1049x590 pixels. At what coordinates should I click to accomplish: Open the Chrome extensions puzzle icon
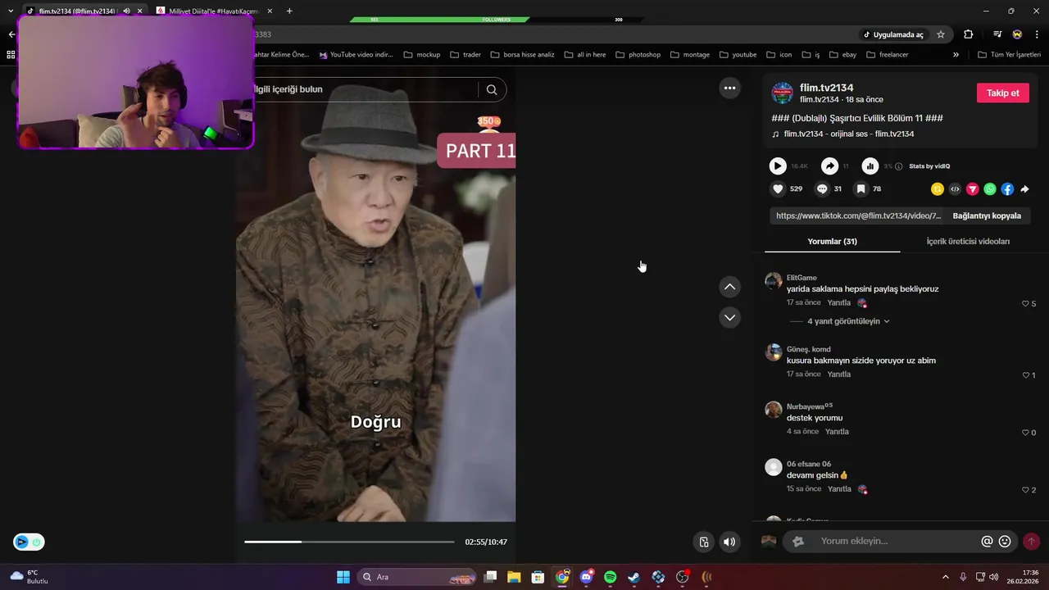coord(969,34)
